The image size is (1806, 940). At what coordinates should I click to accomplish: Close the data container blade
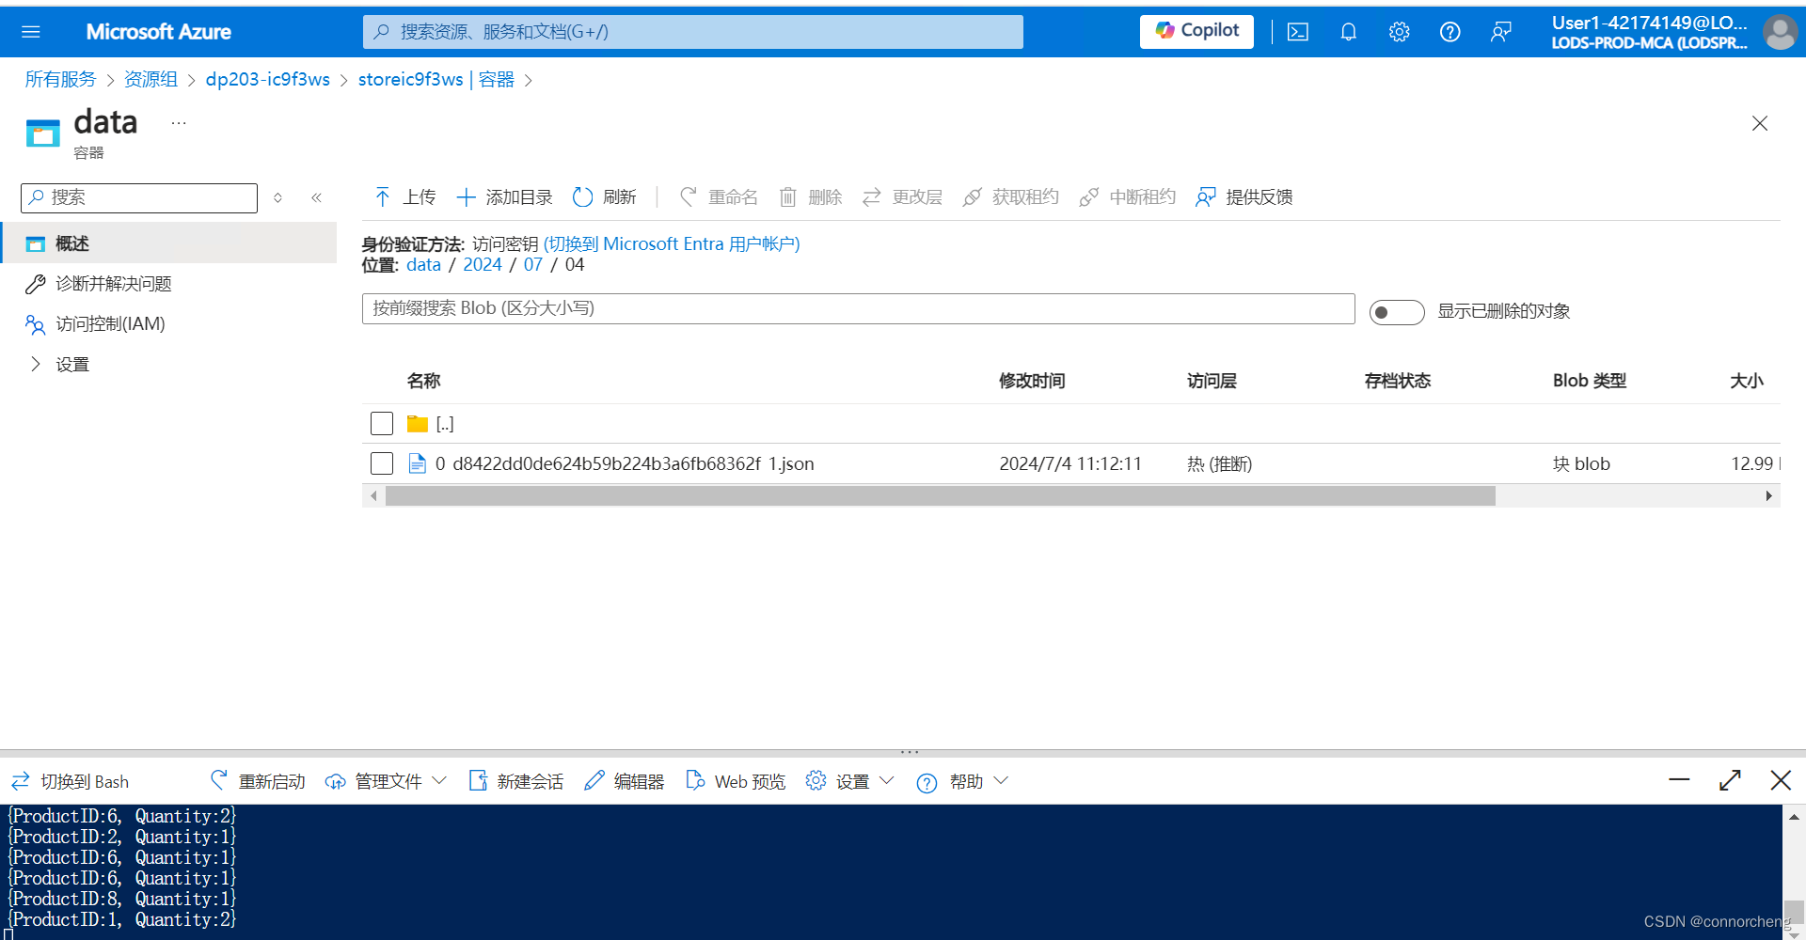pyautogui.click(x=1760, y=123)
